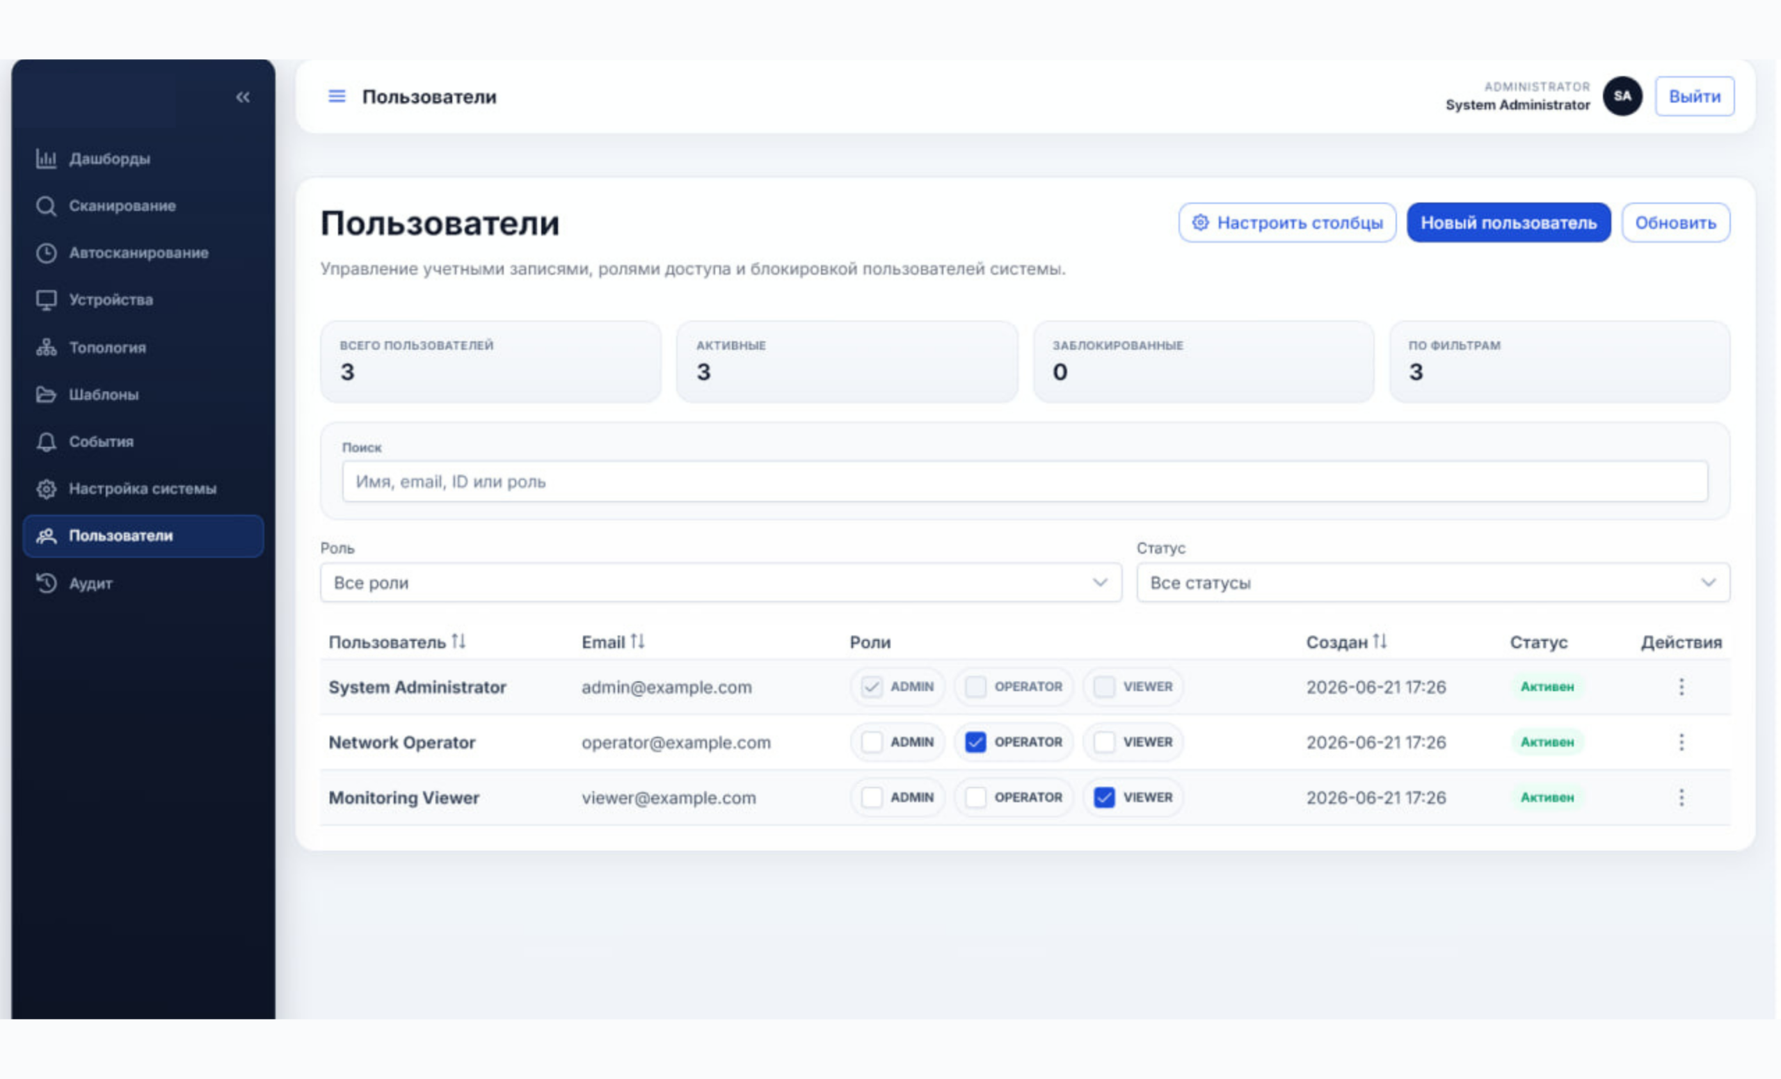This screenshot has width=1781, height=1079.
Task: Click the События bell icon
Action: [x=46, y=442]
